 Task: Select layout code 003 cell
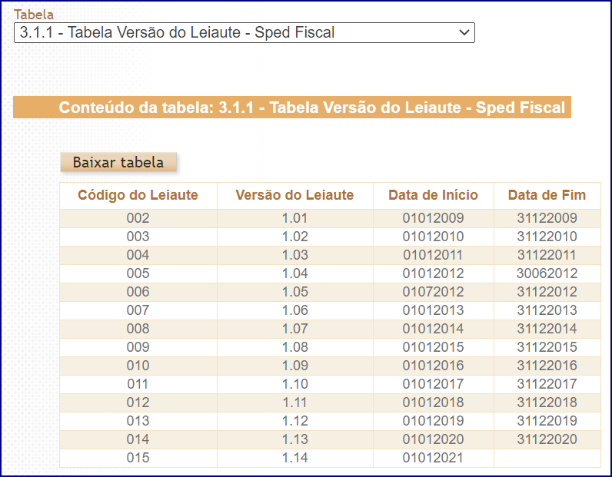(x=138, y=237)
